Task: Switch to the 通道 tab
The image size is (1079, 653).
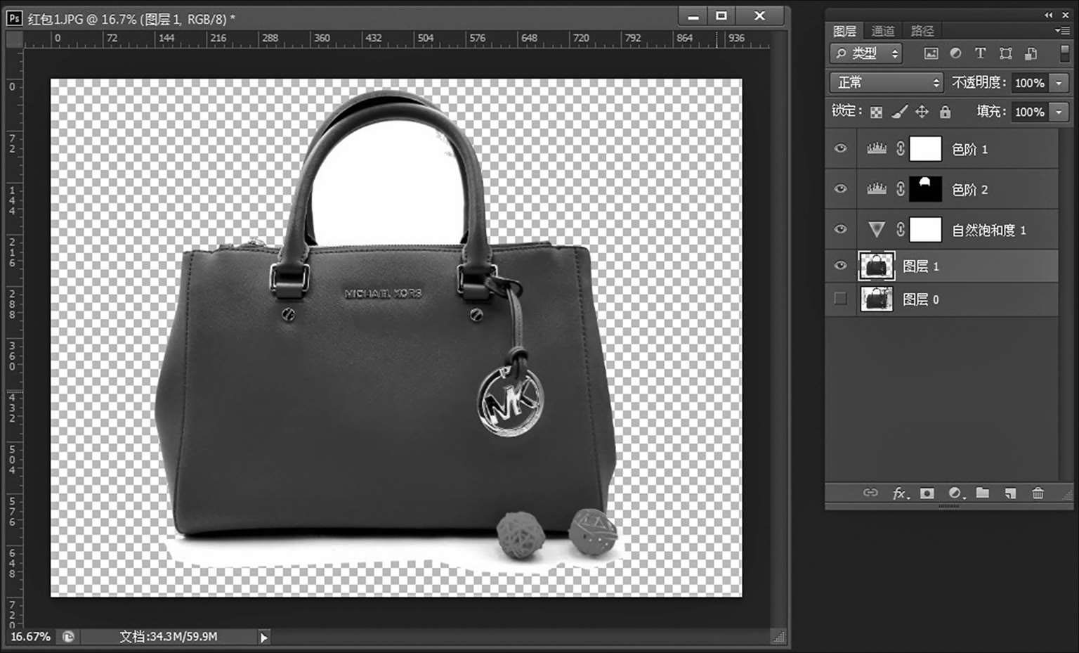Action: point(883,31)
